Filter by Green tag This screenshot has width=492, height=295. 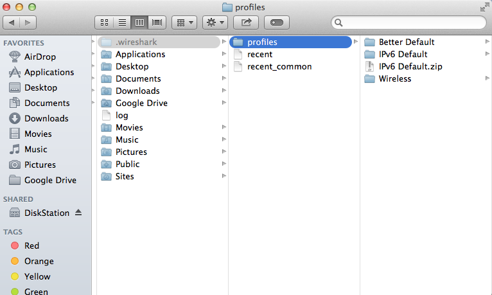[29, 292]
